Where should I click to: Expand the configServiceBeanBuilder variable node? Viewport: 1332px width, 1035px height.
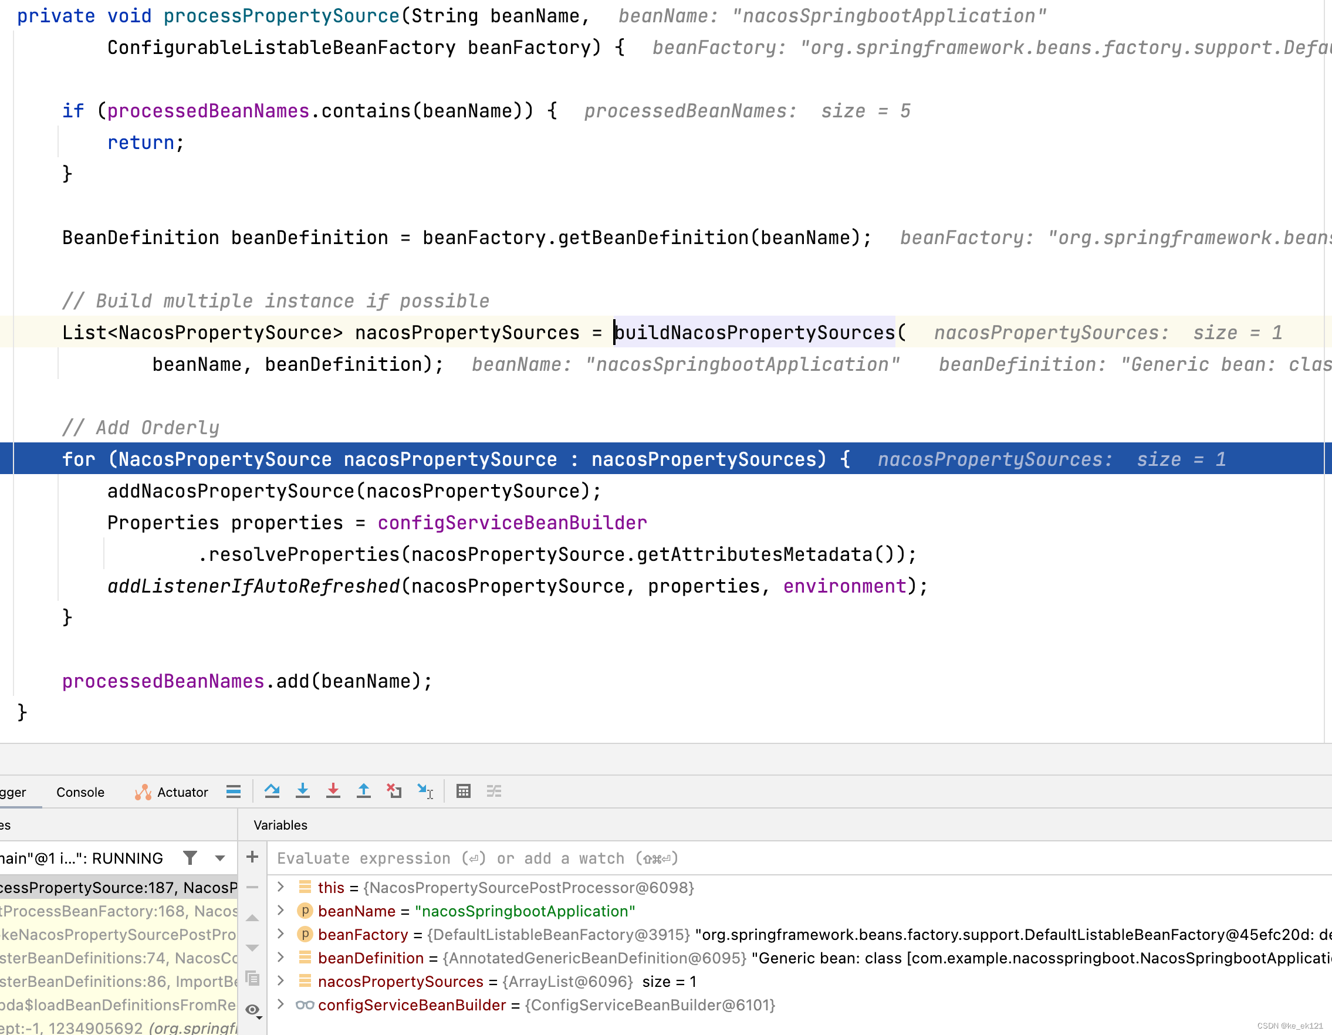click(x=280, y=1004)
